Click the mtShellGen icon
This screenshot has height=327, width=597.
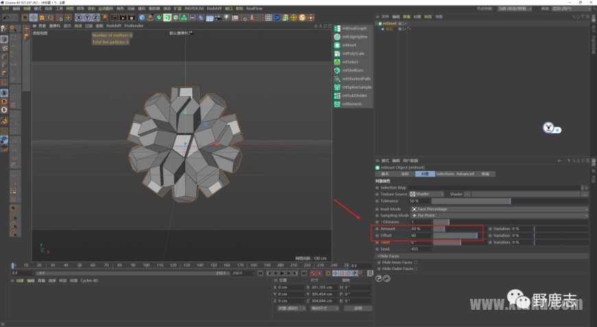tap(338, 70)
